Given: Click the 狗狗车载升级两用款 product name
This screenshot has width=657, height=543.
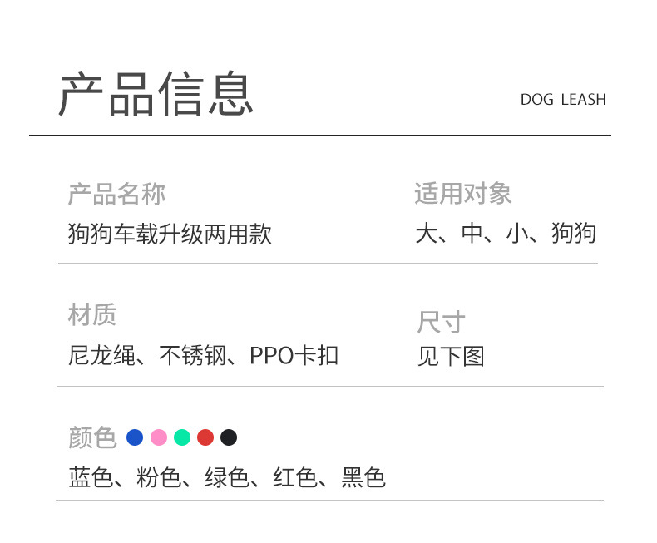Looking at the screenshot, I should pos(170,234).
